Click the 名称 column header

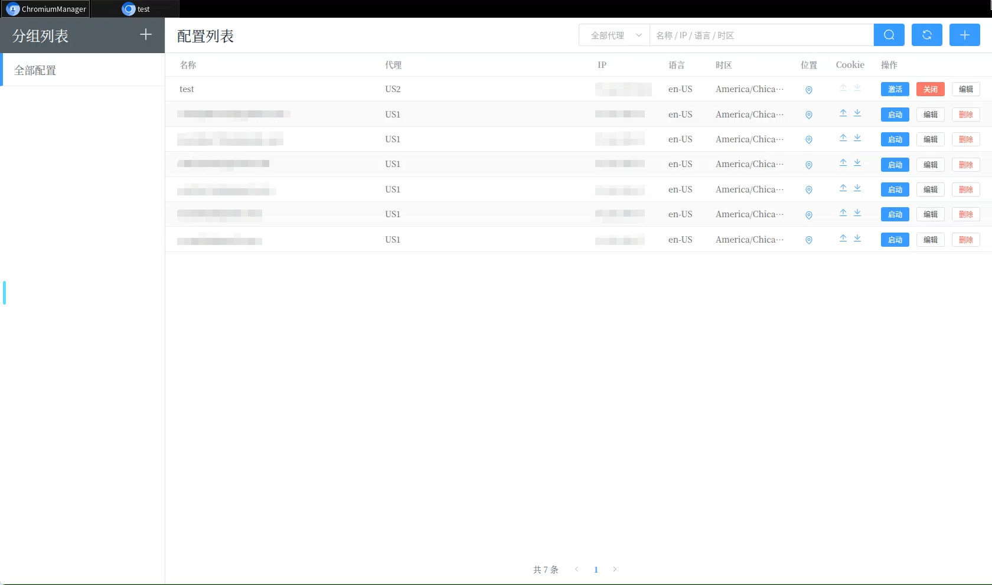point(188,65)
